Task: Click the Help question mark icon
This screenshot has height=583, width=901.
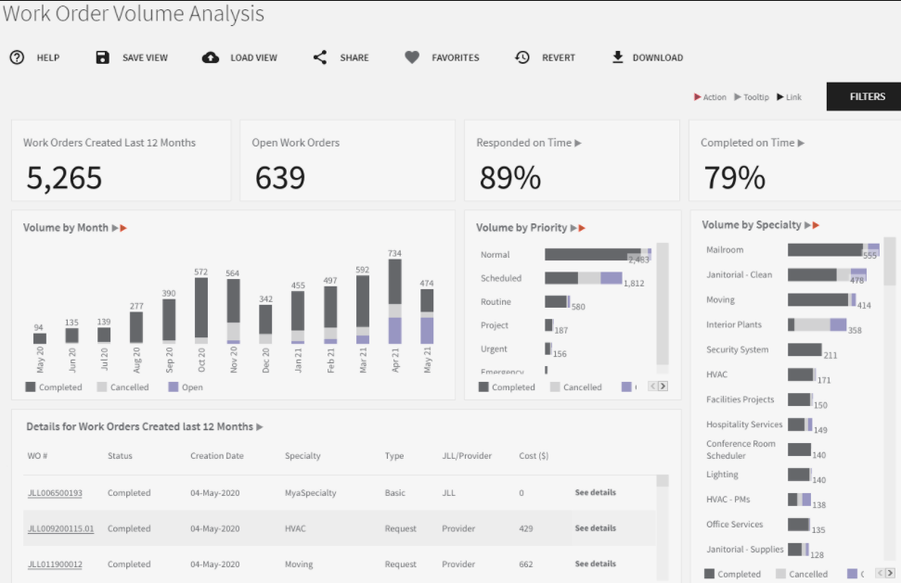Action: coord(17,57)
